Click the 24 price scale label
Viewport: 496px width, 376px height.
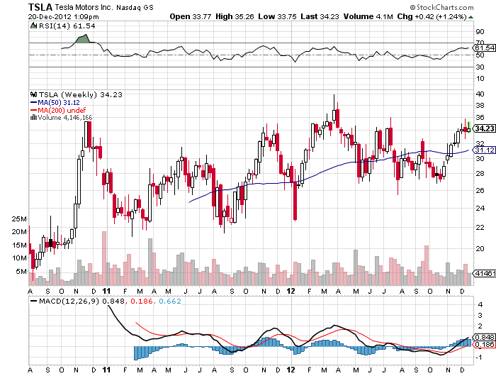pos(480,208)
